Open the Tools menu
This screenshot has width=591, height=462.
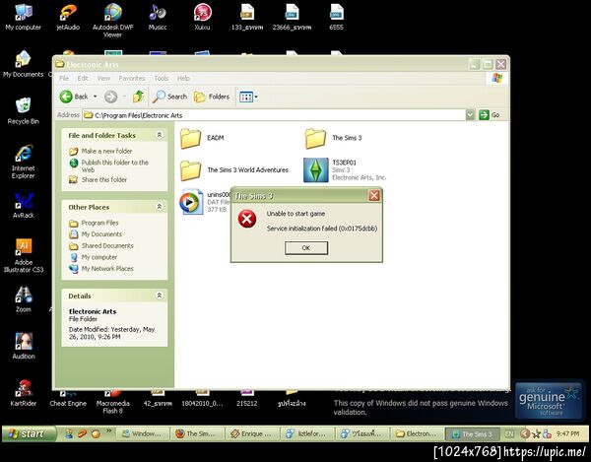pos(162,79)
